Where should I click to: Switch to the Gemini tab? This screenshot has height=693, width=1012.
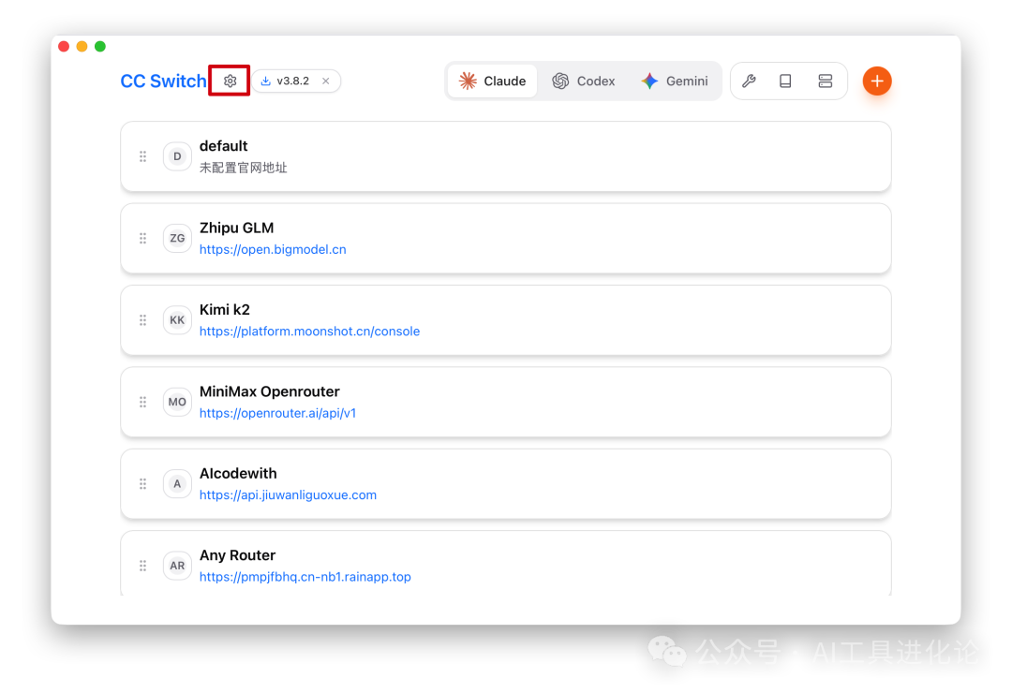click(675, 81)
